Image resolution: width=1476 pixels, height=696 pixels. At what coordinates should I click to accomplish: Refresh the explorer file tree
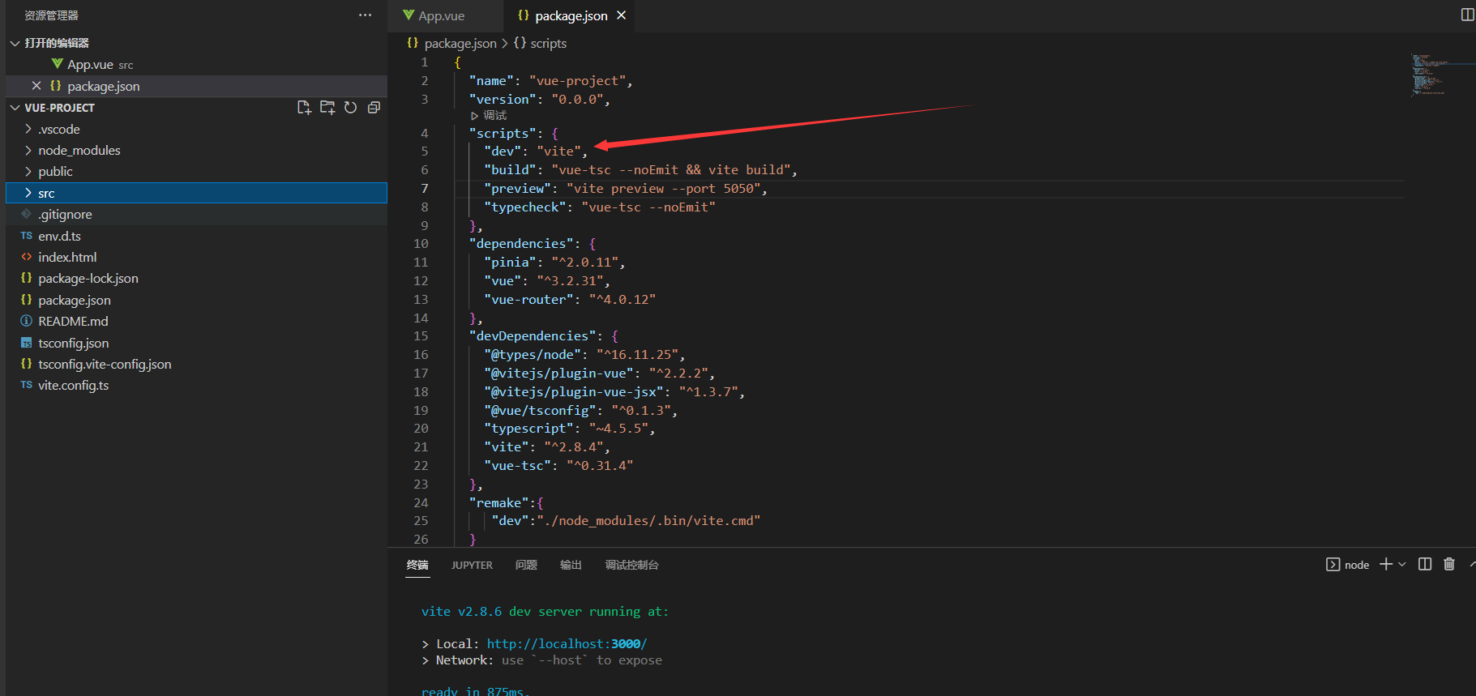click(x=350, y=108)
